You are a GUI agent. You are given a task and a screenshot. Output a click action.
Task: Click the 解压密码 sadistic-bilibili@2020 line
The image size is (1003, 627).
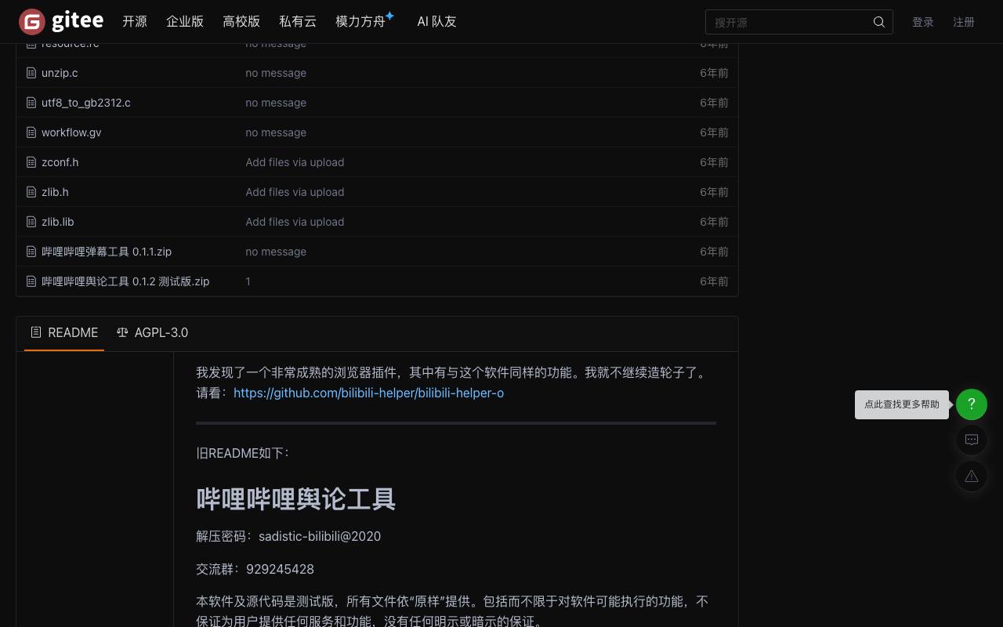pyautogui.click(x=288, y=536)
